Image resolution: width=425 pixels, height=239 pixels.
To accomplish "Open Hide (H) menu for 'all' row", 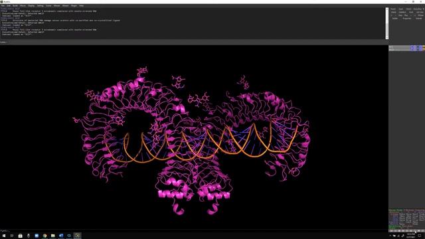I will pyautogui.click(x=418, y=47).
